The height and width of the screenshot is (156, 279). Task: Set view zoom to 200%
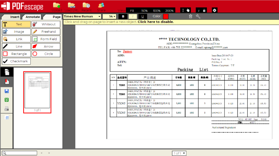[x=169, y=11]
